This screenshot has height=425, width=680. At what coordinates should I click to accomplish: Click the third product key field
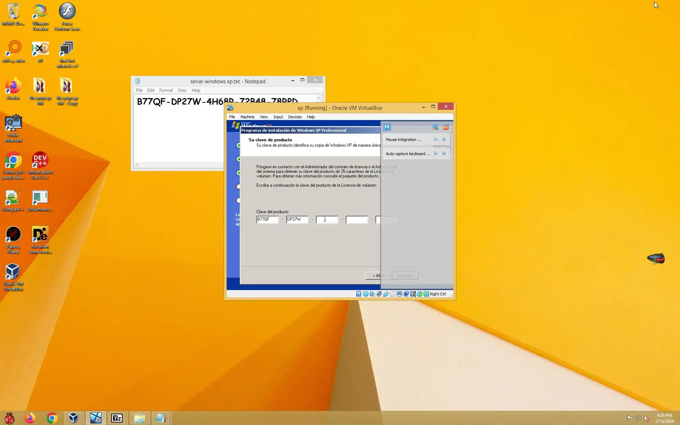pos(327,220)
